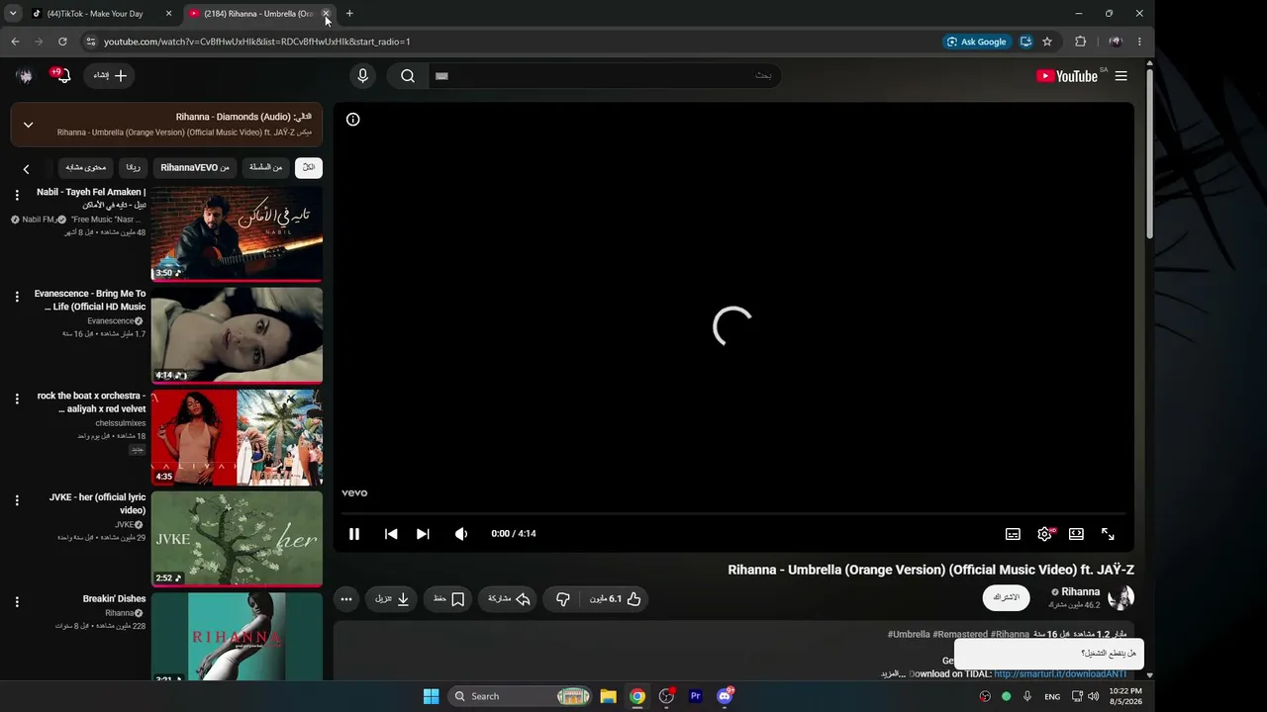Select the 'من السلسلة' filter chip
Screen dimensions: 1267x712
(x=265, y=168)
